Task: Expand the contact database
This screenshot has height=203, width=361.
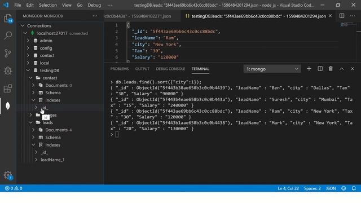Action: 28,55
